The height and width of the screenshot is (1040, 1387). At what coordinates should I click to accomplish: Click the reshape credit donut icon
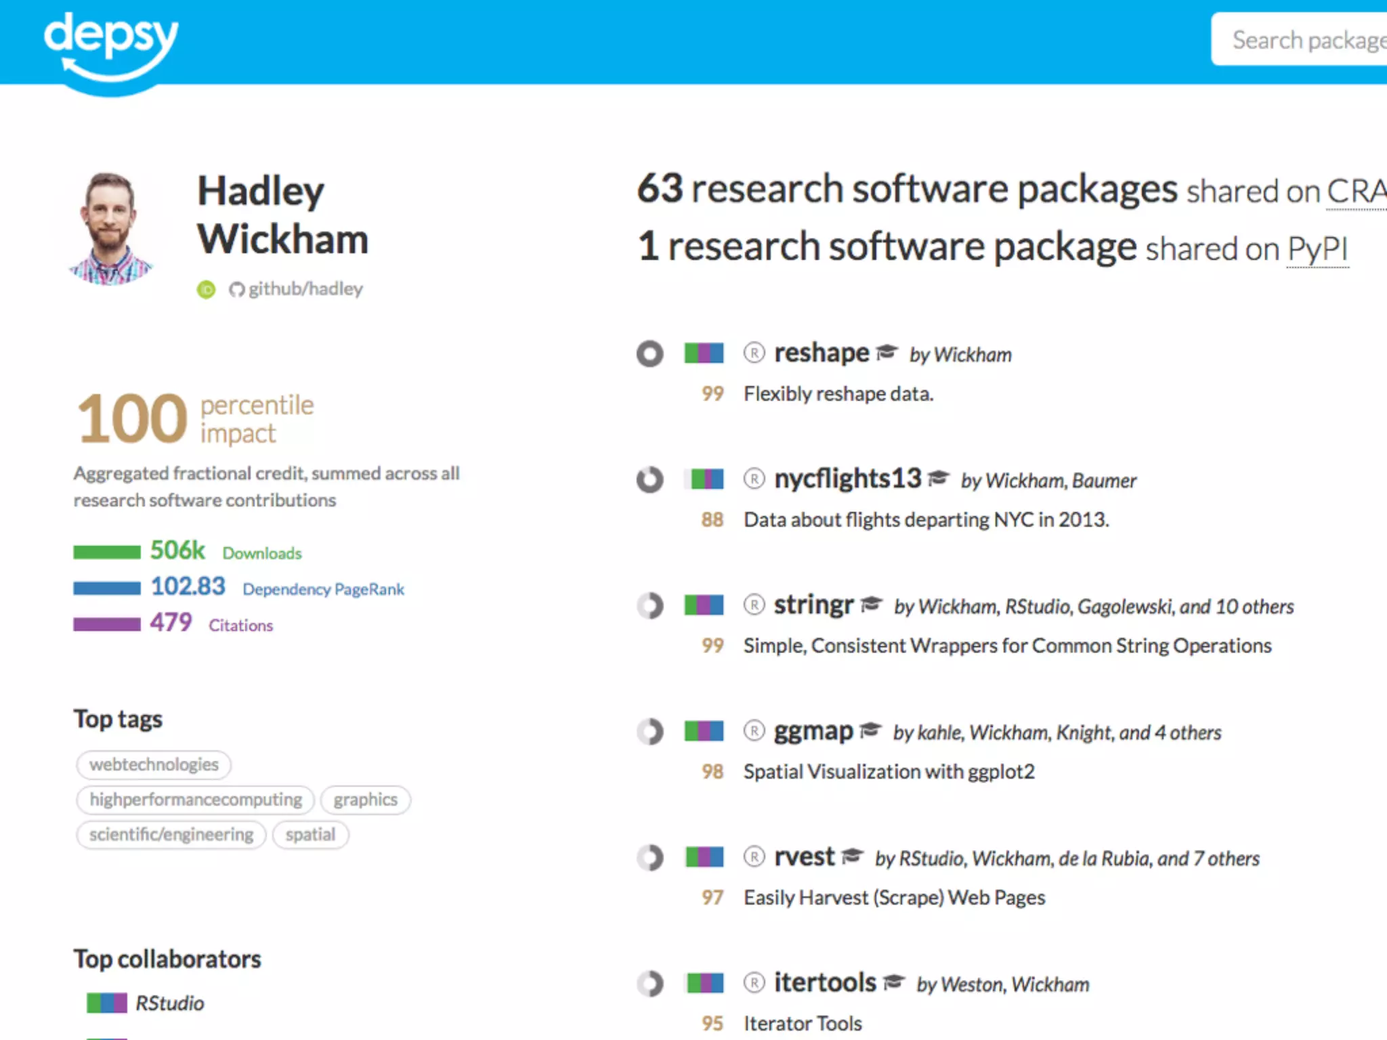[649, 353]
